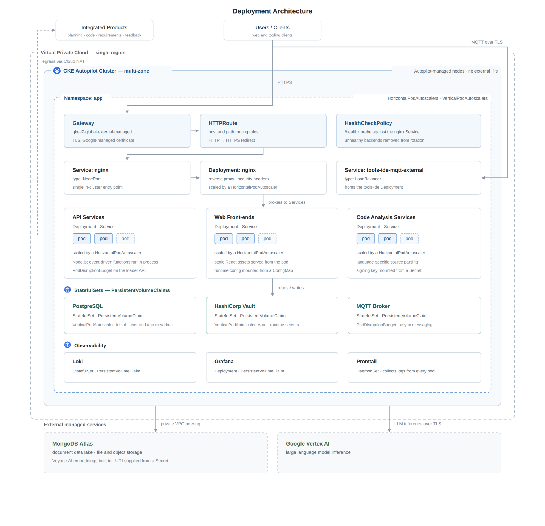Image resolution: width=545 pixels, height=526 pixels.
Task: Click 'Namespace: app' label
Action: pos(83,98)
